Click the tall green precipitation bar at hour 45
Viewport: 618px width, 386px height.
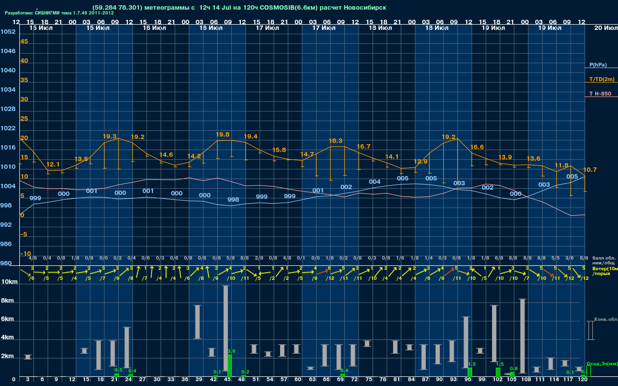(x=229, y=366)
